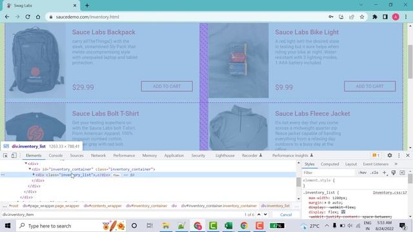Open the Memory tab
Viewport: 413px width, 232px height.
click(149, 155)
